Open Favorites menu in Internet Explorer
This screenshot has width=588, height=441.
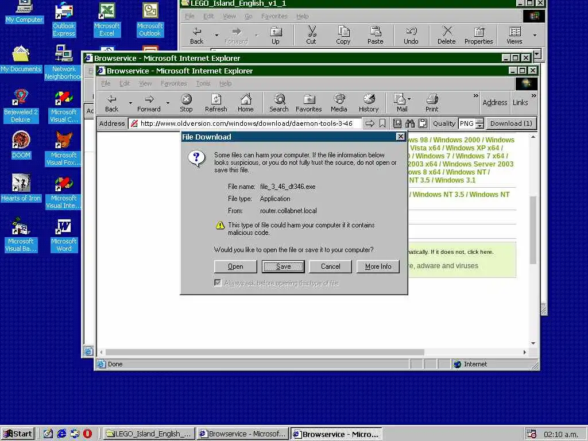tap(173, 83)
